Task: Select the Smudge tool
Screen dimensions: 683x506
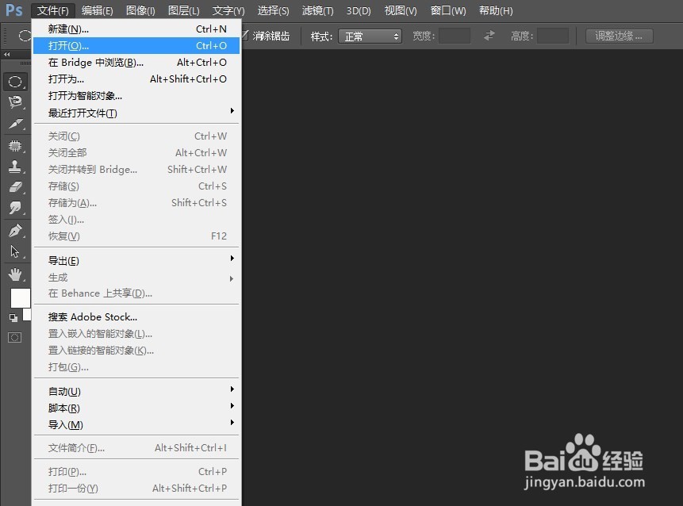Action: [x=15, y=208]
